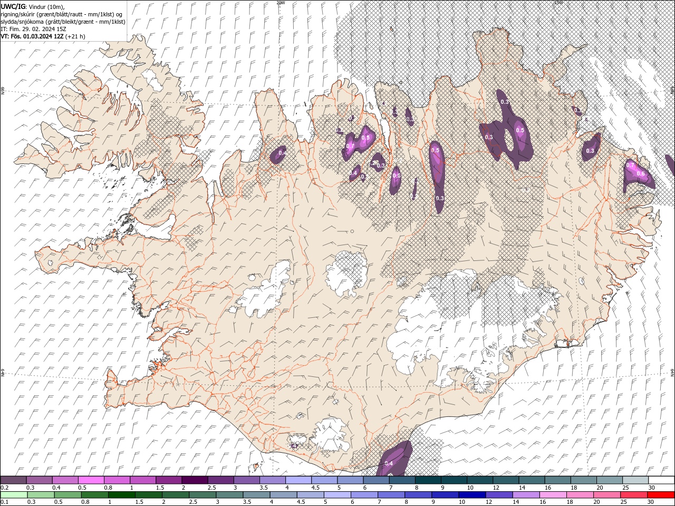Image resolution: width=675 pixels, height=506 pixels.
Task: Click the rain-legend swatch between 3 and 3.5
Action: pos(229,495)
